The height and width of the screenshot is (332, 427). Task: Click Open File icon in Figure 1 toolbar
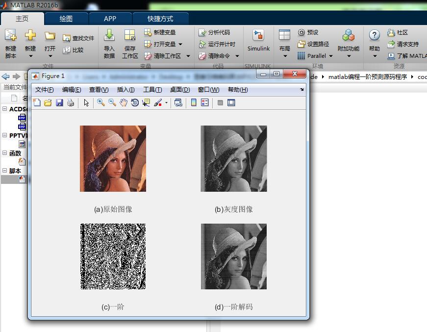48,102
